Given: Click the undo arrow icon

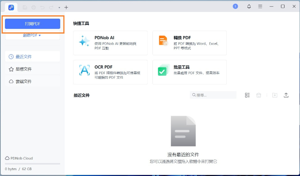Looking at the screenshot, I should pyautogui.click(x=42, y=7).
